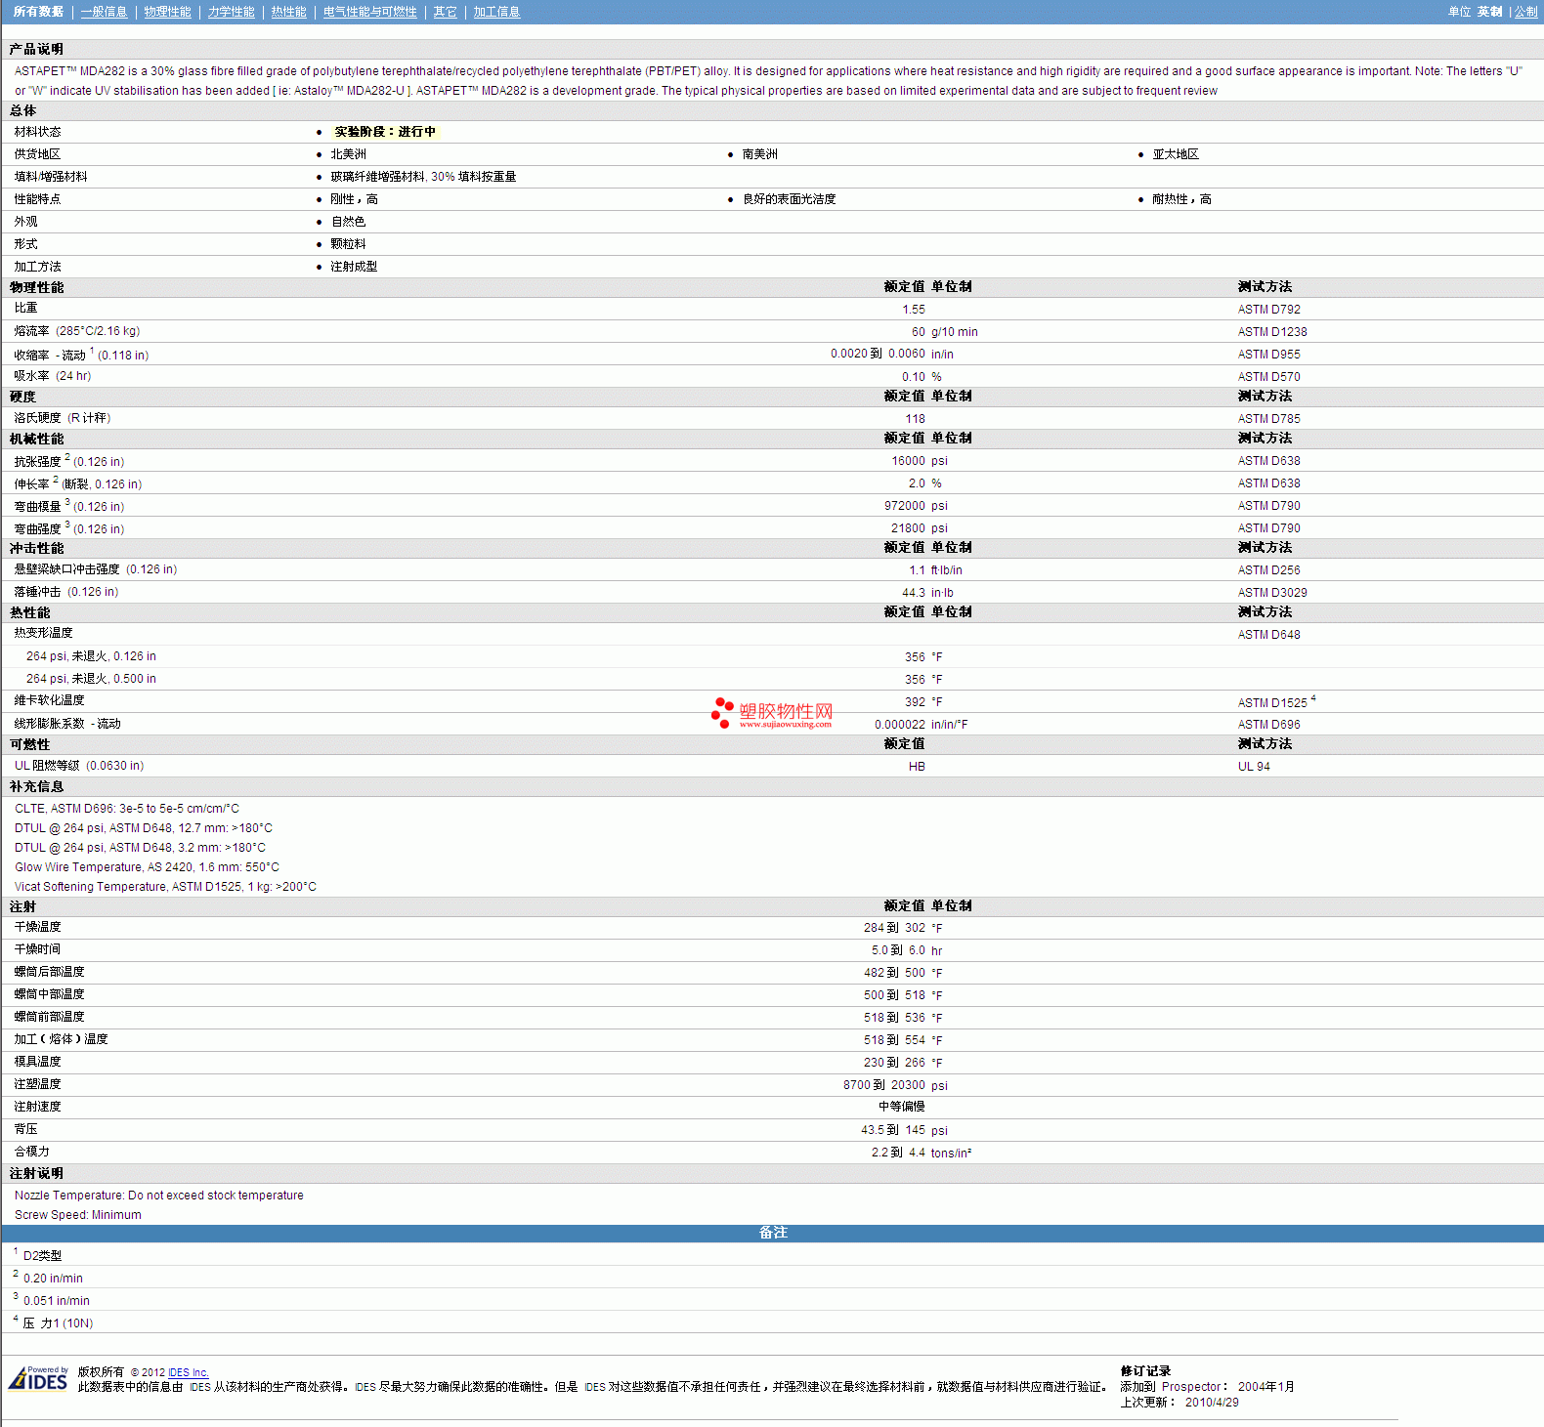Image resolution: width=1544 pixels, height=1427 pixels.
Task: Click ASTM D638 in the 抗张强度 row
Action: click(x=1268, y=461)
